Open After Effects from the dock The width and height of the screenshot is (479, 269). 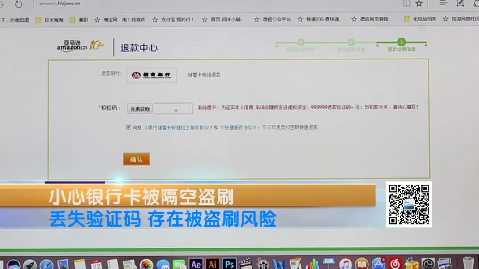[x=196, y=264]
